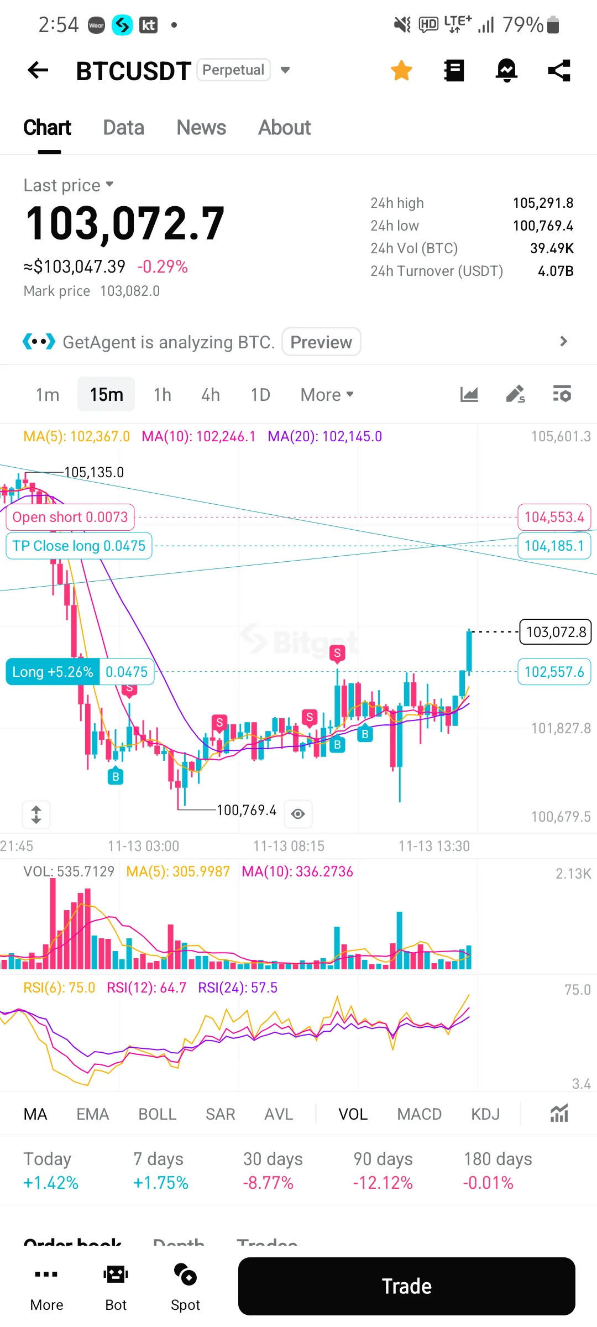
Task: Switch to area chart style icon
Action: point(469,394)
